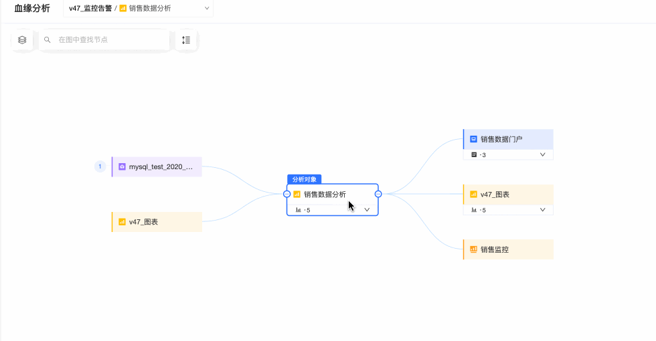The height and width of the screenshot is (341, 656).
Task: Expand the 销售数据门户 node details chevron
Action: pyautogui.click(x=542, y=154)
